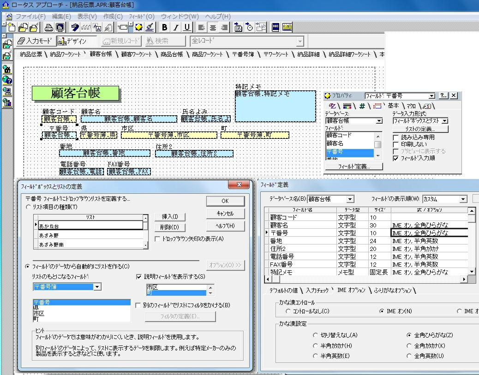Open データベース名(B) dropdown in field definition
Image resolution: width=479 pixels, height=375 pixels.
[350, 199]
